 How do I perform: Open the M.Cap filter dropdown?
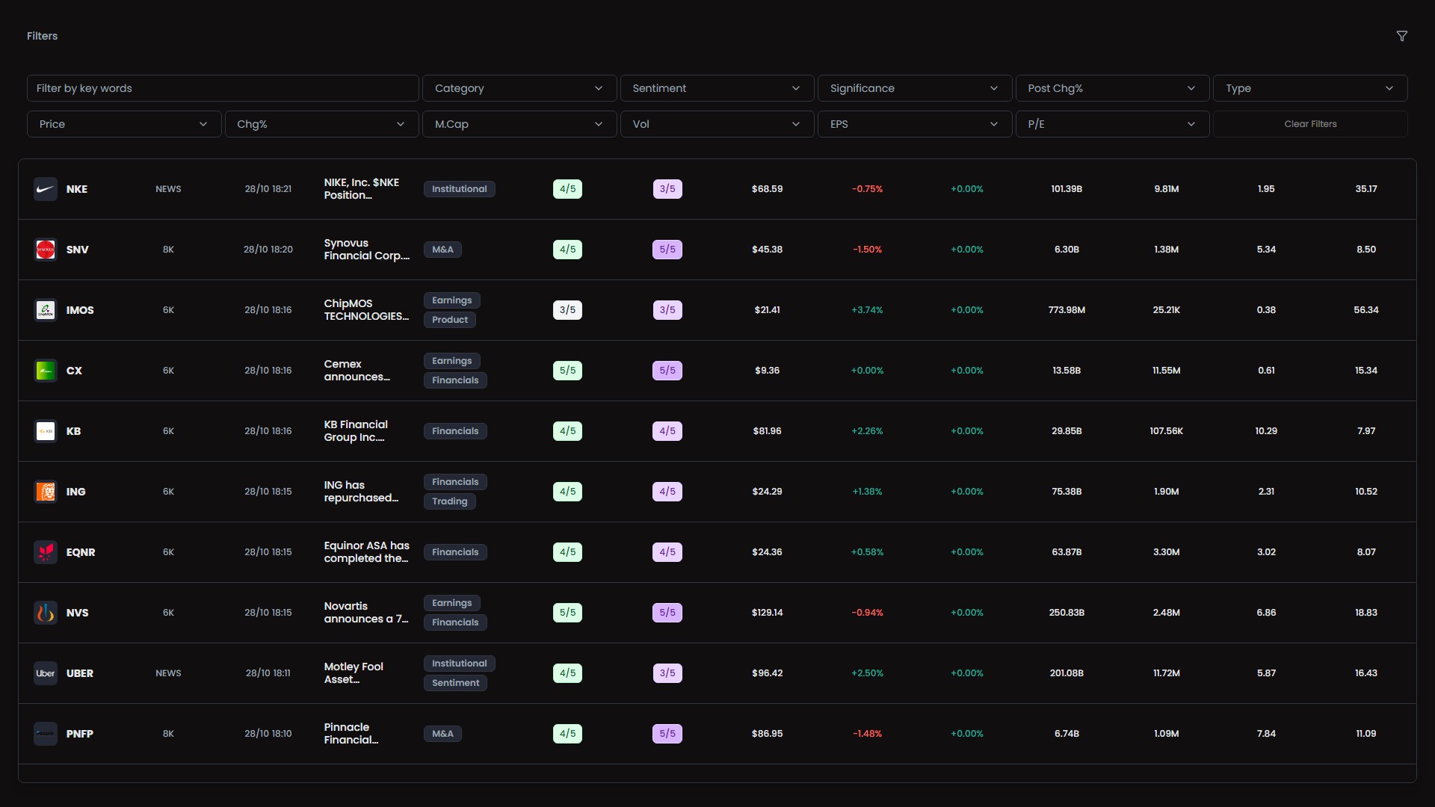(519, 124)
